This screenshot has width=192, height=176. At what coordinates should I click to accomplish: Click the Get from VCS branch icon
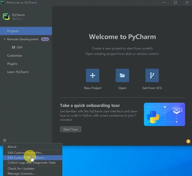pos(152,75)
